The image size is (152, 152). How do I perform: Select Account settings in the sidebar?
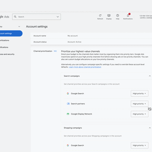point(11,33)
